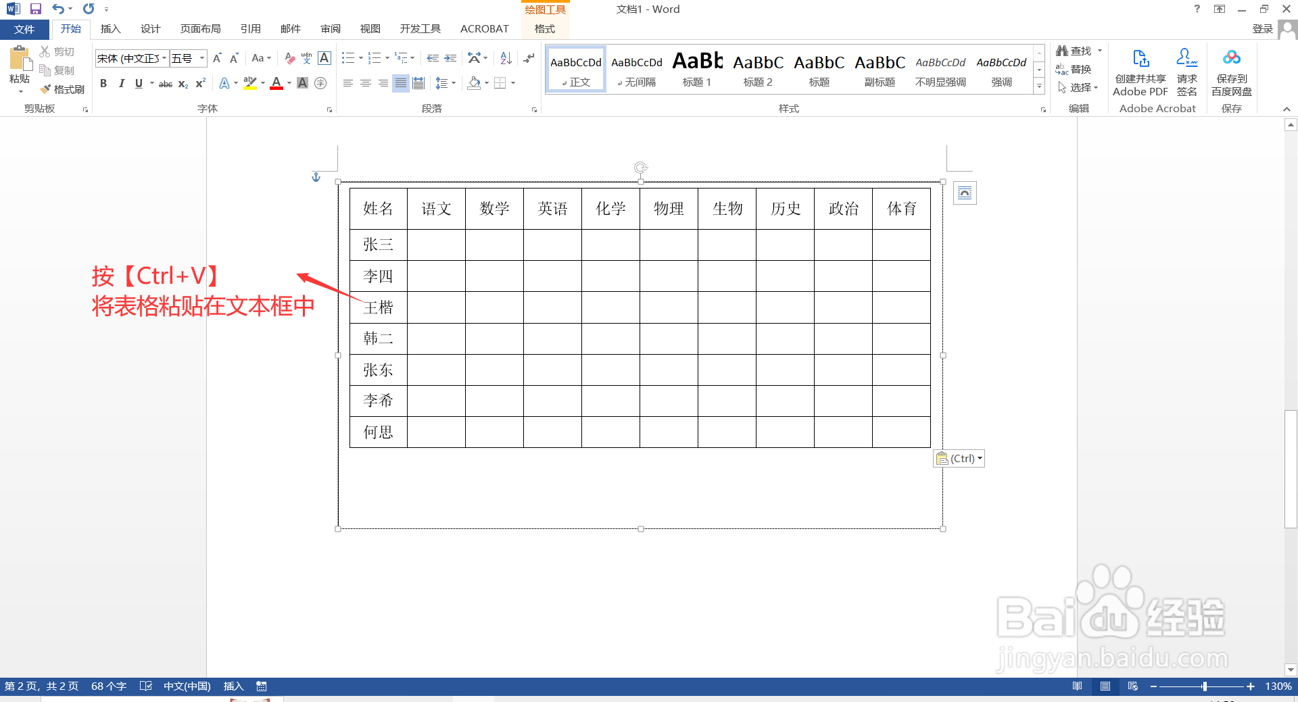Screen dimensions: 1298x702
Task: Click the zoom slider handle
Action: pos(1205,686)
